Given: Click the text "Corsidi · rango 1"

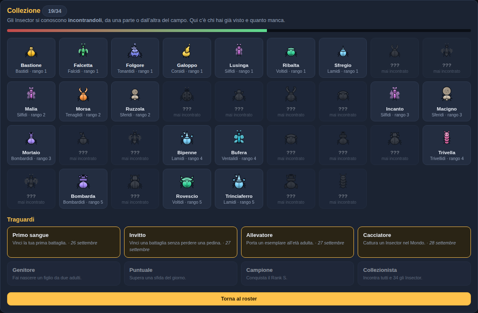Looking at the screenshot, I should pyautogui.click(x=187, y=71).
